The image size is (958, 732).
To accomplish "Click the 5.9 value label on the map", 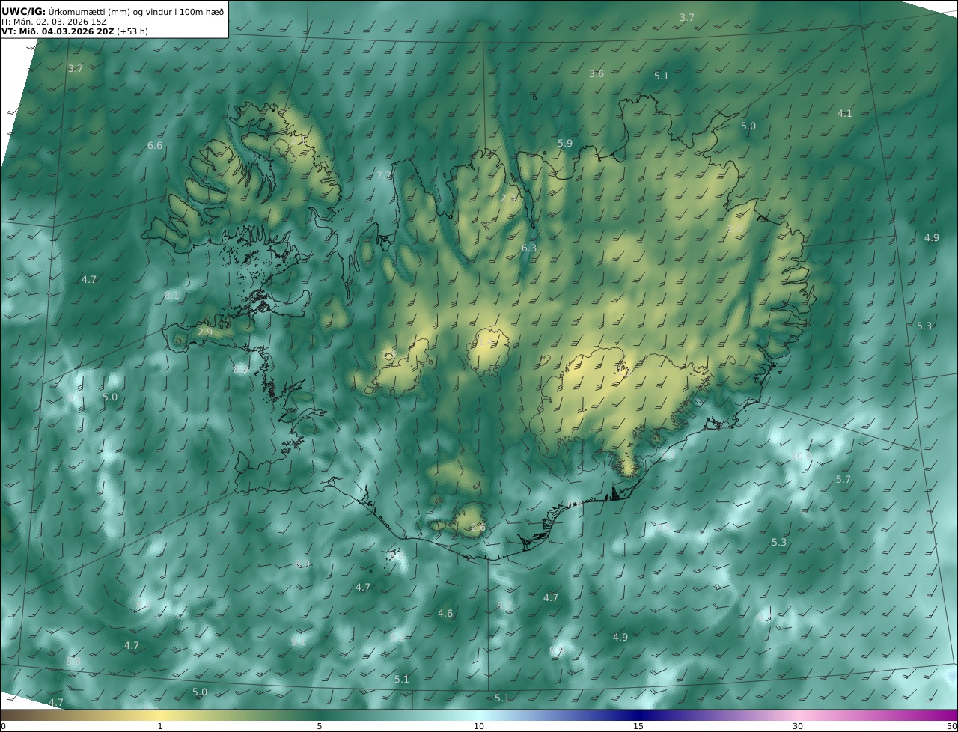I will click(565, 143).
